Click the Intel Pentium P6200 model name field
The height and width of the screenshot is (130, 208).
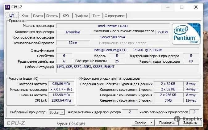point(113,26)
